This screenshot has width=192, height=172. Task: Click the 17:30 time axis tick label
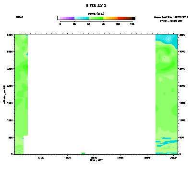(x=41, y=158)
